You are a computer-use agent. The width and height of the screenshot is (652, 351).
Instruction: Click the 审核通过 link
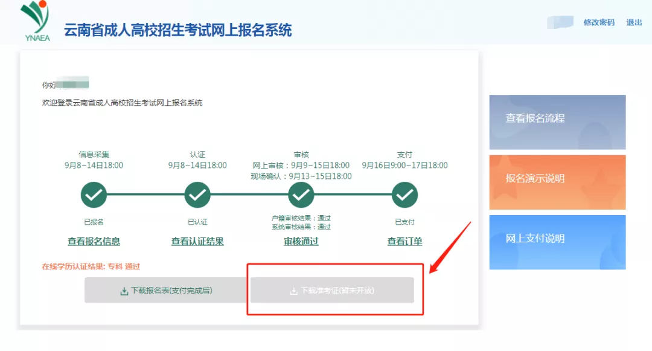tap(301, 241)
